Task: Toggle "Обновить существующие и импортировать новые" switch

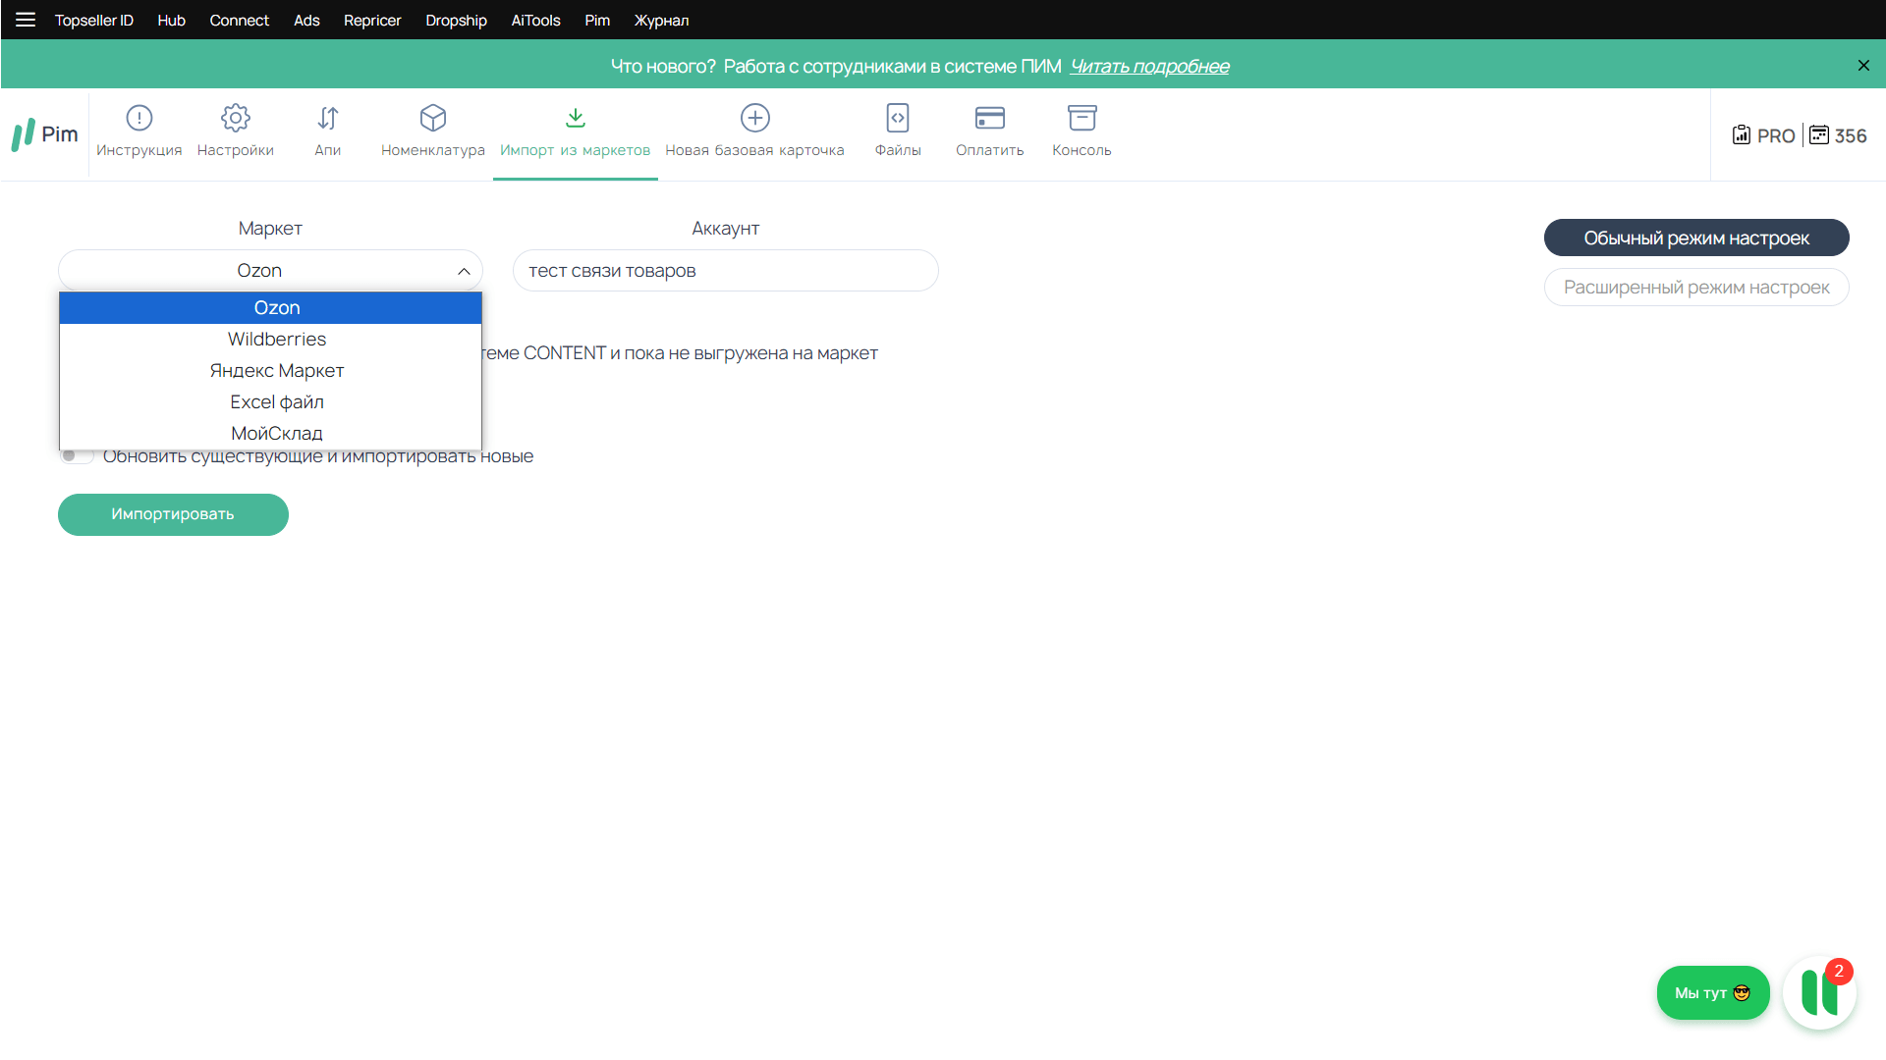Action: 77,455
